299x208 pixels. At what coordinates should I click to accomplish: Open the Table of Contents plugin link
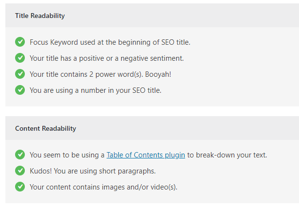146,155
